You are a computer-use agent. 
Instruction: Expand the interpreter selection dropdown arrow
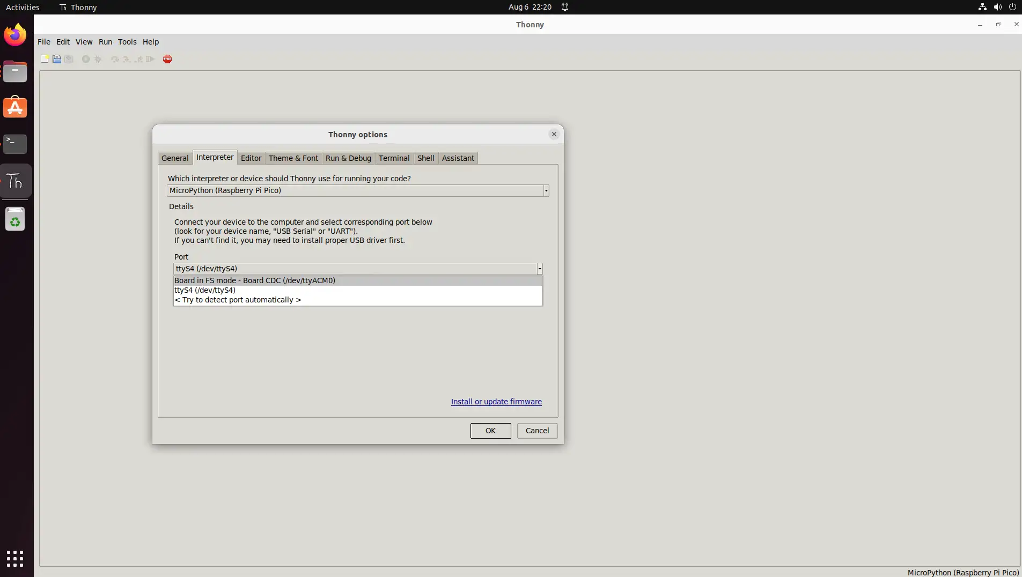(x=546, y=190)
